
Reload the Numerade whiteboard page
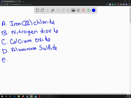coord(7,4)
